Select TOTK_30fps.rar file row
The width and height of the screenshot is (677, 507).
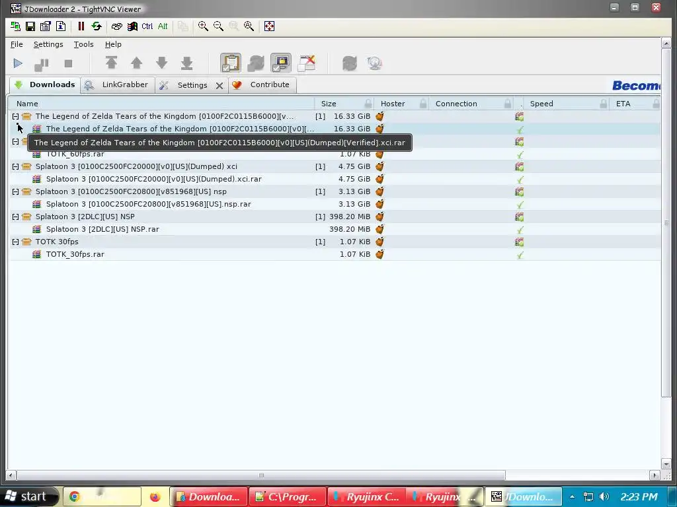335,254
